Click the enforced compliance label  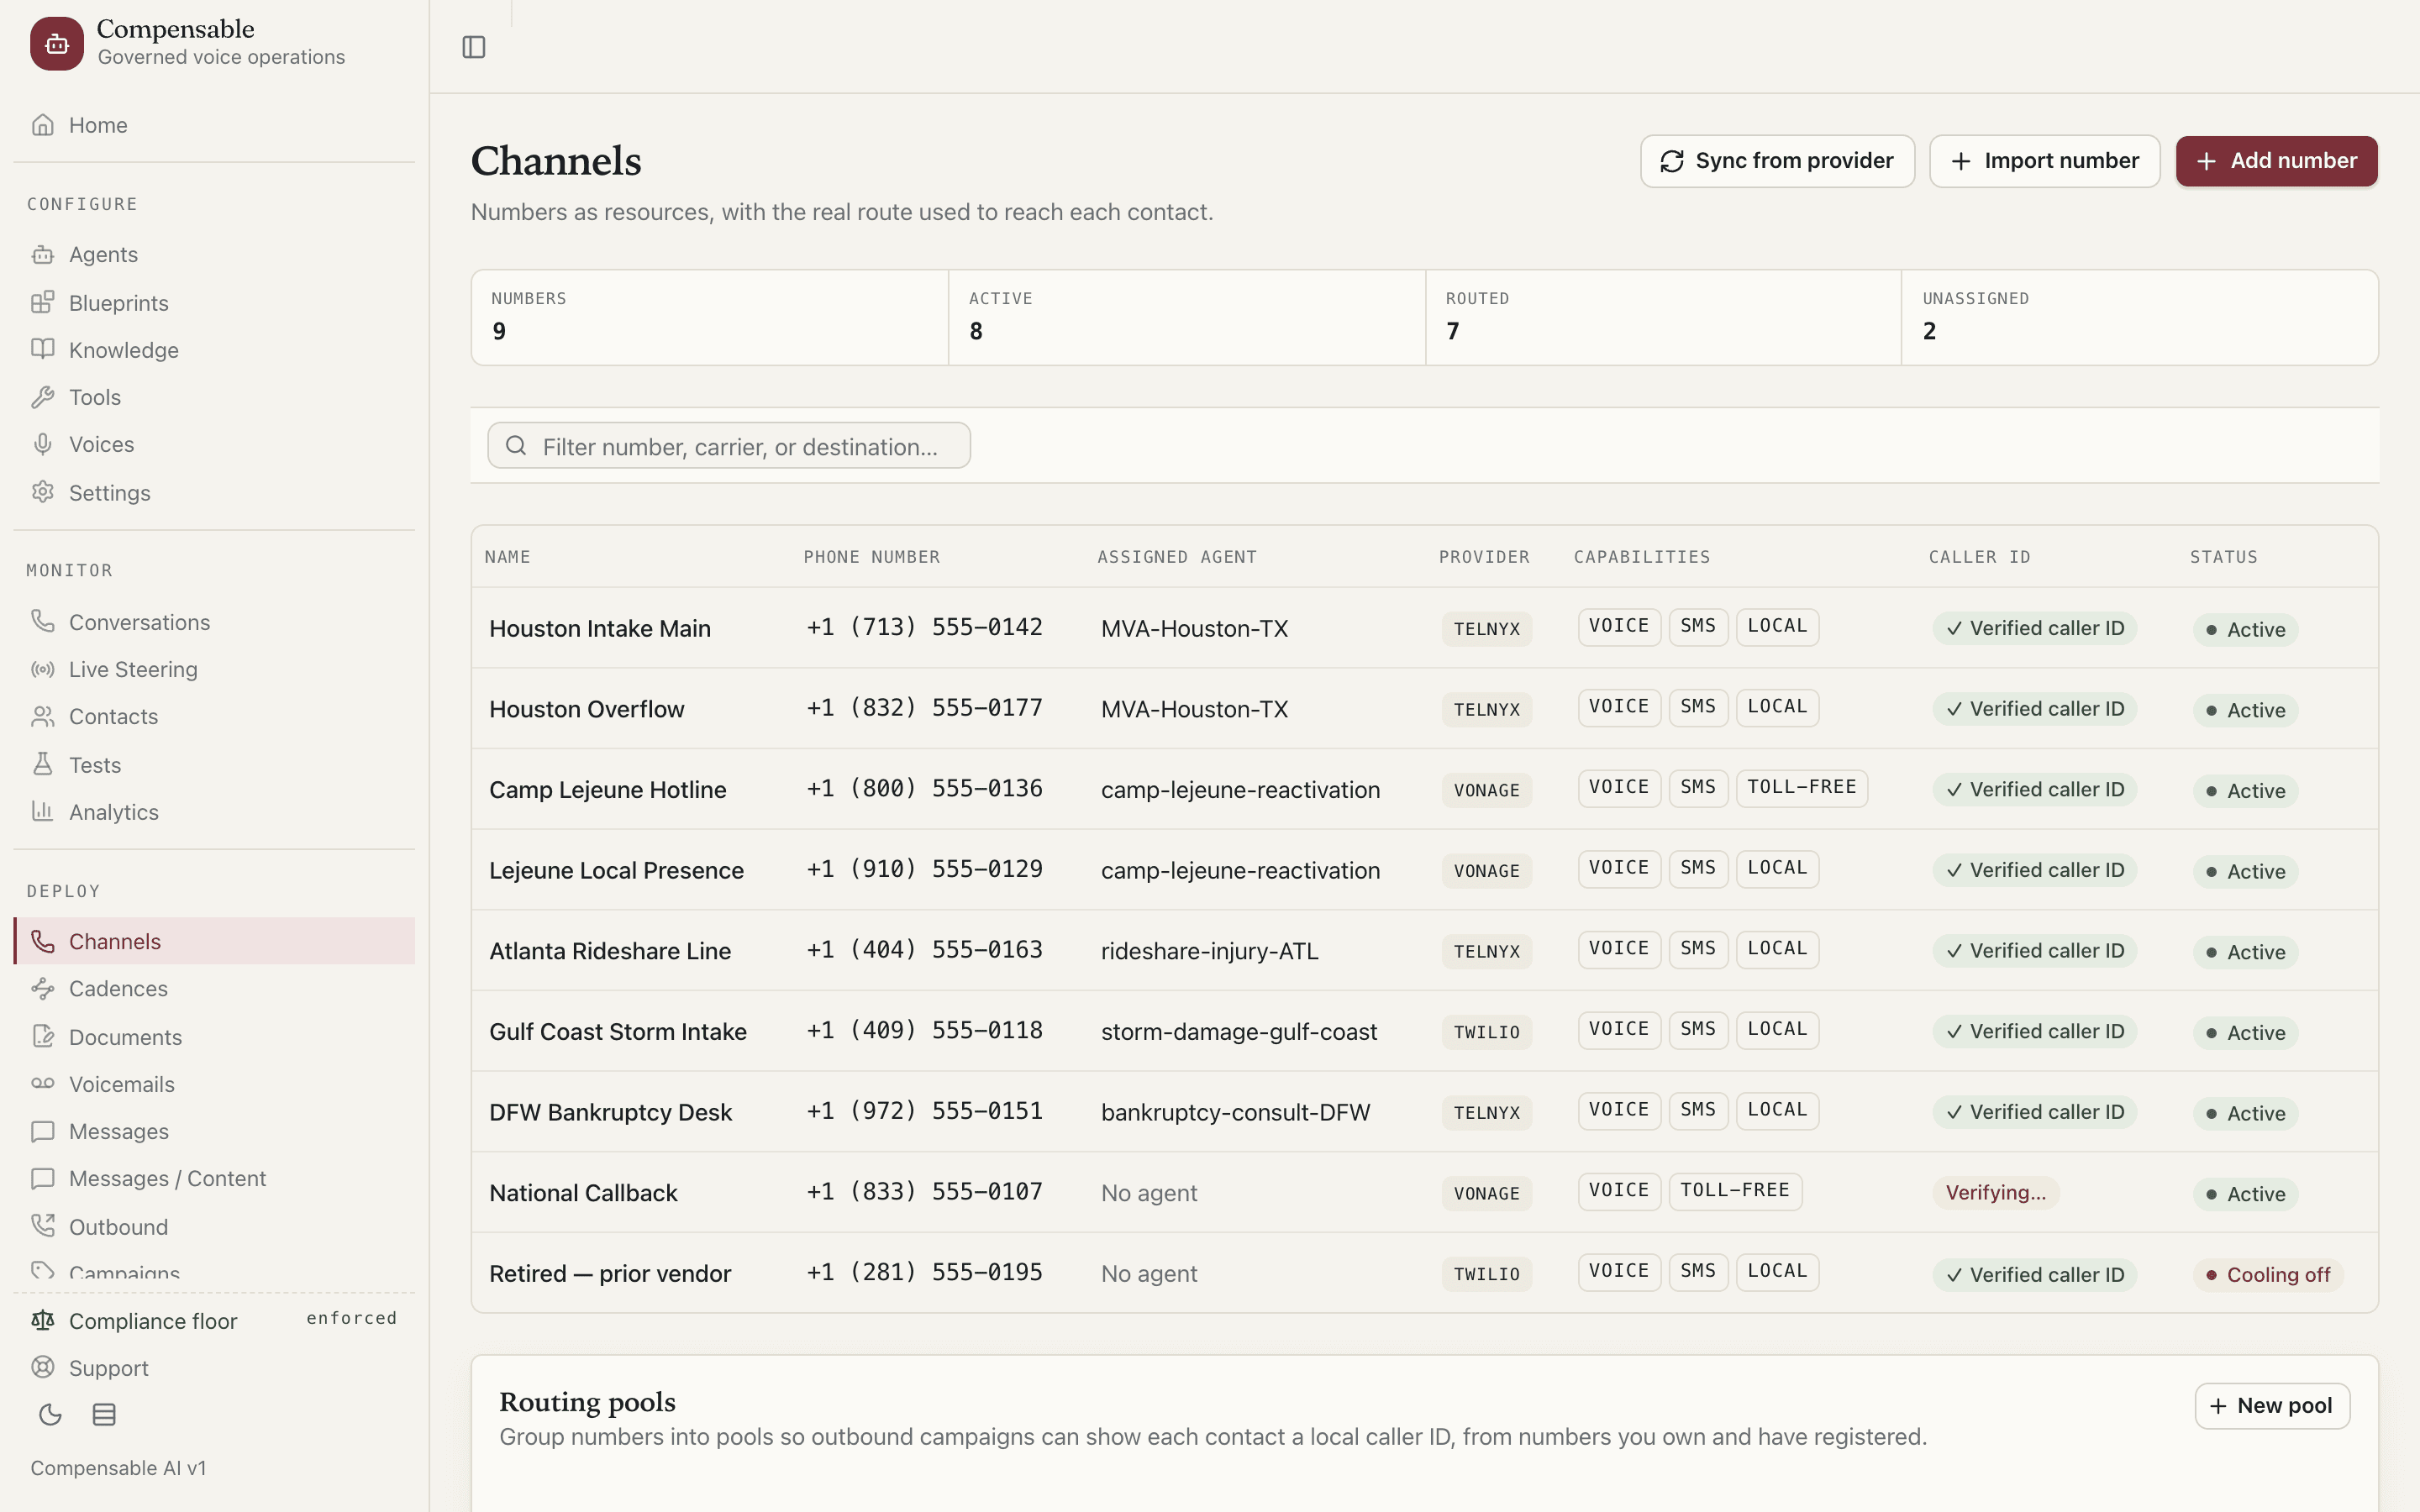pyautogui.click(x=351, y=1318)
